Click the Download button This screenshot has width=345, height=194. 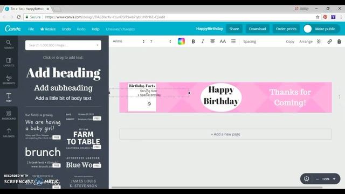click(x=258, y=29)
